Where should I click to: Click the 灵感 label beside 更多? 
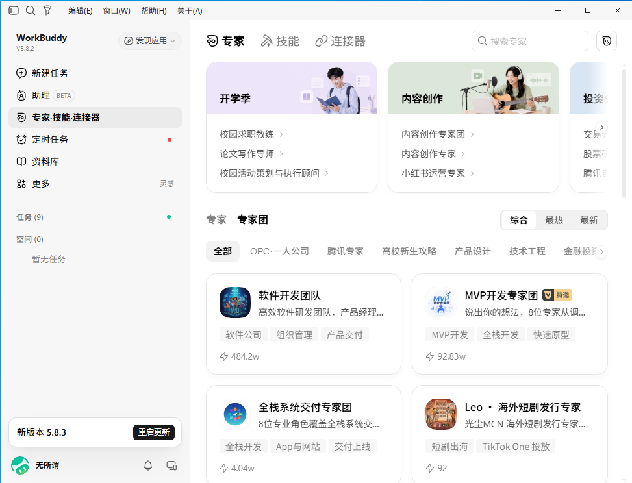click(167, 184)
